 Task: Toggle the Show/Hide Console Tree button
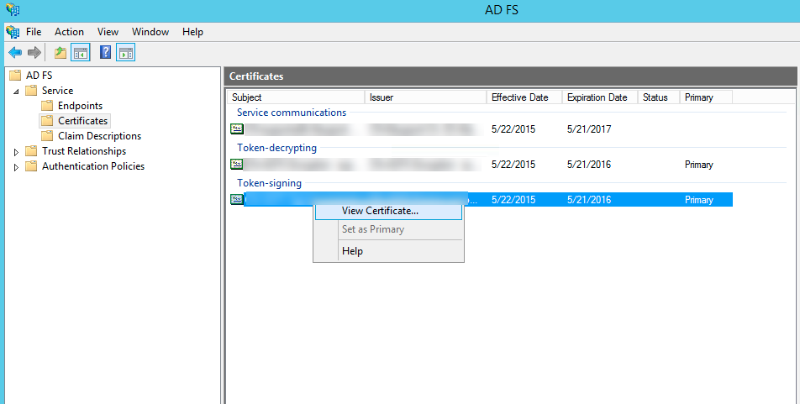(81, 53)
